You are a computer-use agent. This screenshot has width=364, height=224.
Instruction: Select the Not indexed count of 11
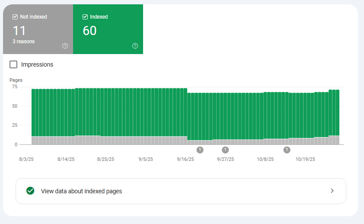(x=19, y=31)
